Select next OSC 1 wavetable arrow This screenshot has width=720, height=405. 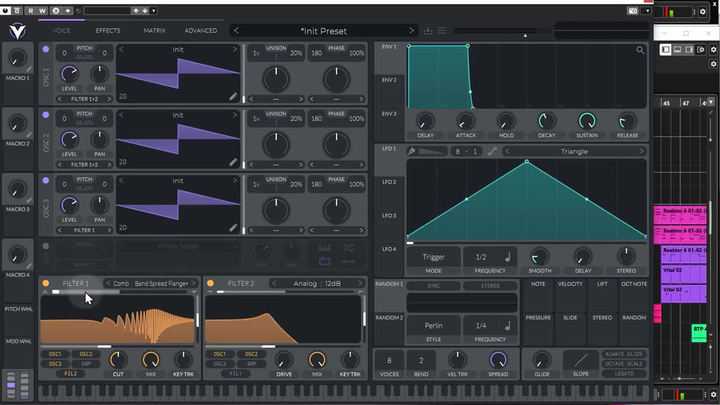click(235, 49)
